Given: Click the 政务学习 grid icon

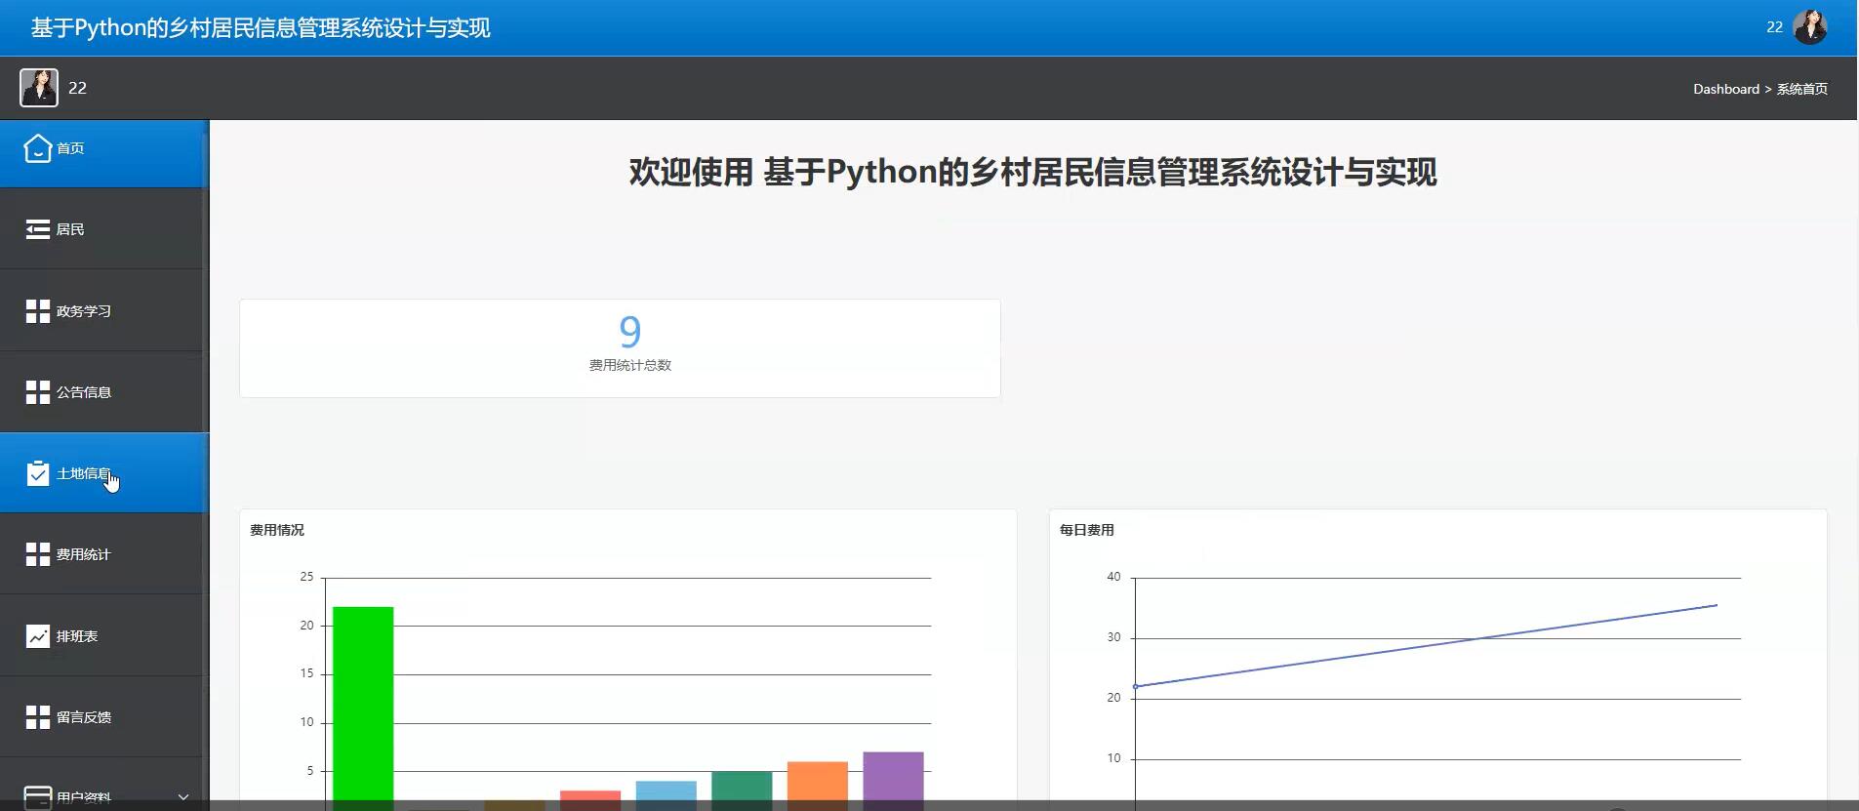Looking at the screenshot, I should click(37, 311).
